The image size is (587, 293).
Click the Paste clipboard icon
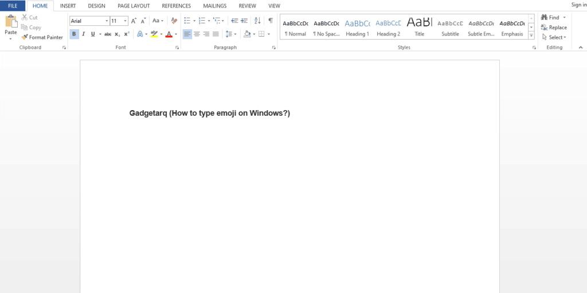10,21
